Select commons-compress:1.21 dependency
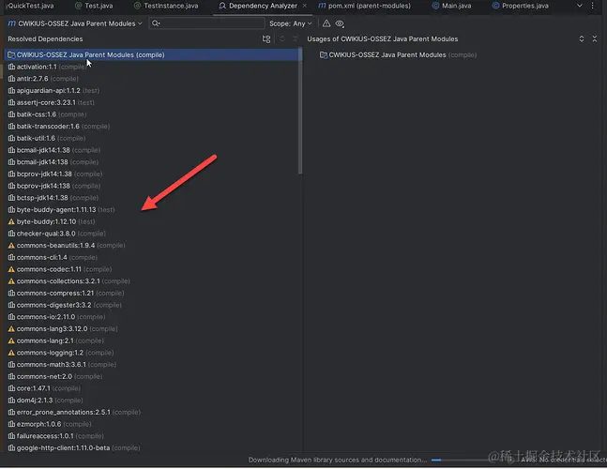 pyautogui.click(x=66, y=294)
